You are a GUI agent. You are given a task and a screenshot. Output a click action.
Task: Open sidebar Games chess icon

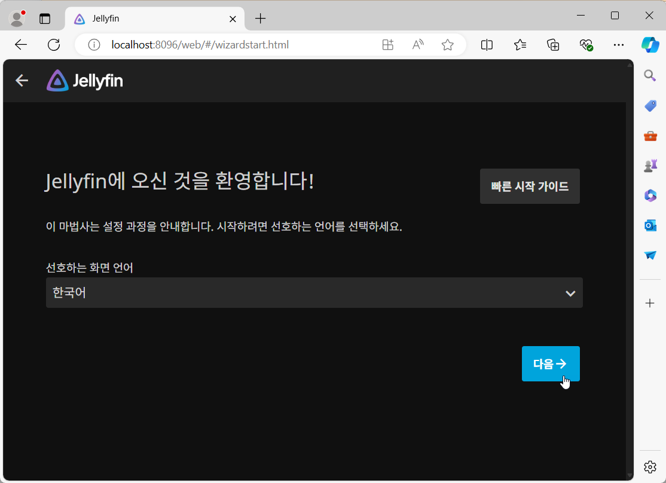[650, 166]
